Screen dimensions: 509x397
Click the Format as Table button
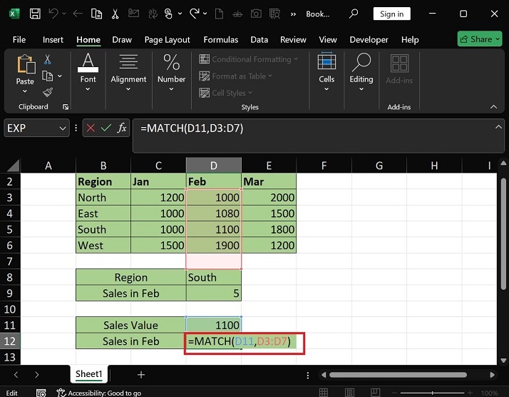click(x=236, y=76)
